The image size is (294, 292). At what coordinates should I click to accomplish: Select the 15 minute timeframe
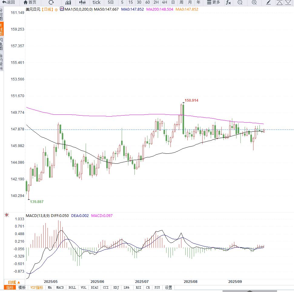pos(130,2)
